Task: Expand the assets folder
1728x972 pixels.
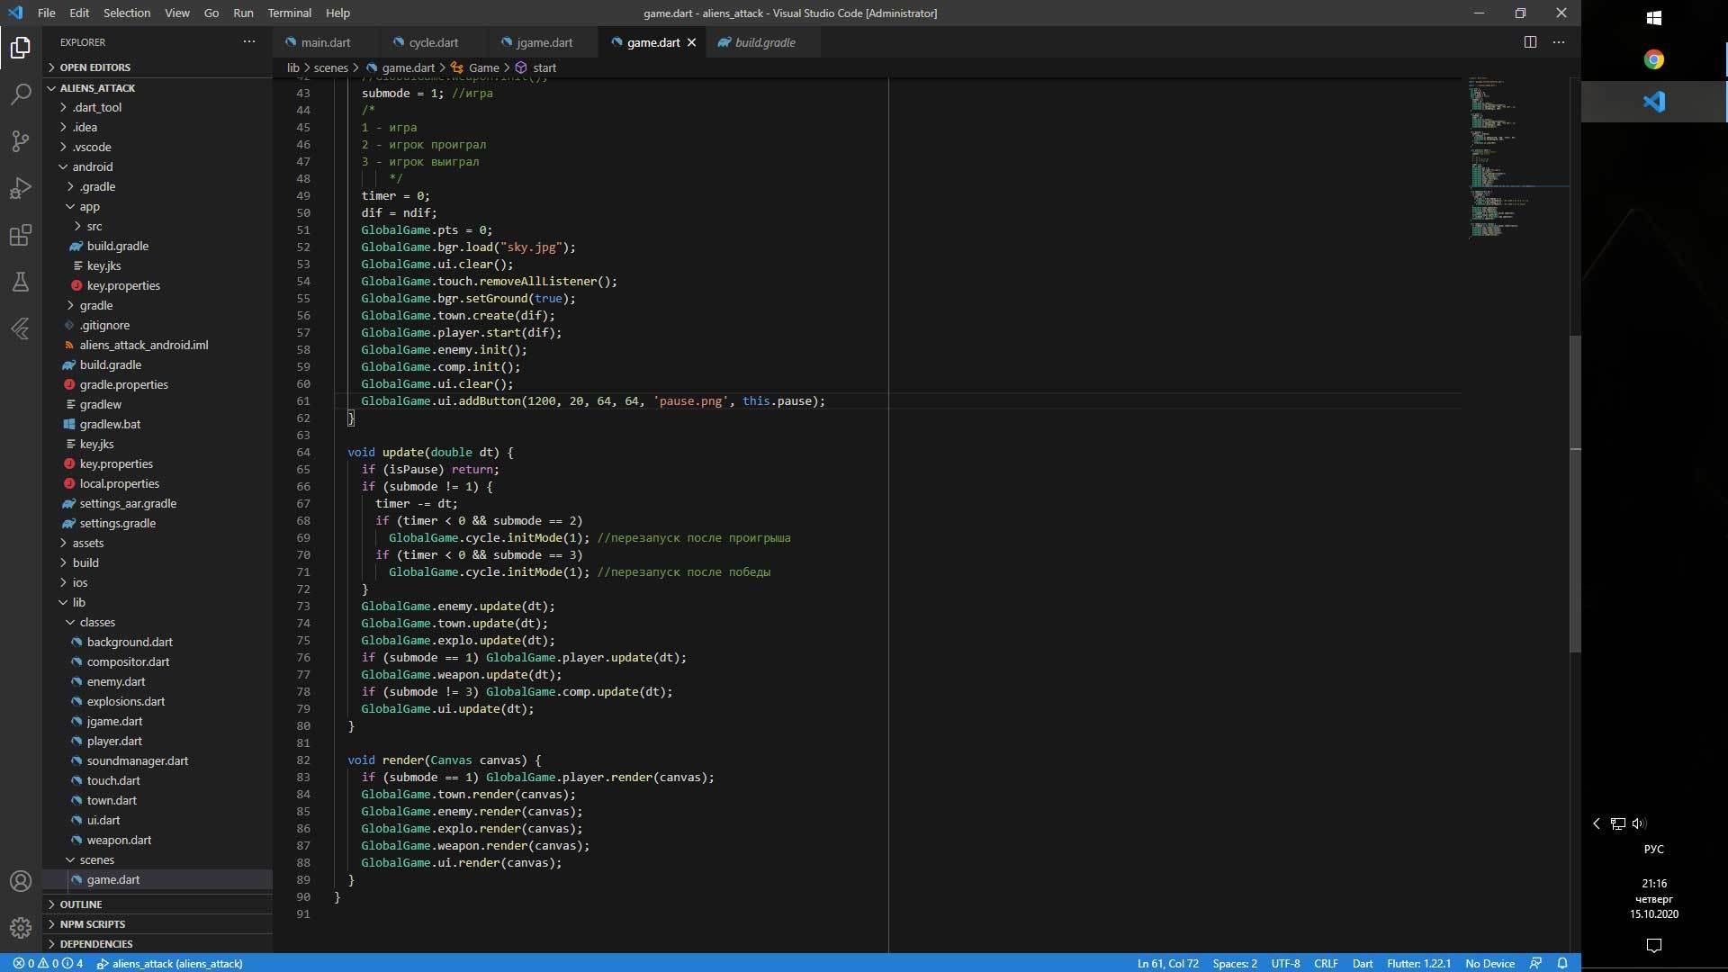Action: point(87,543)
